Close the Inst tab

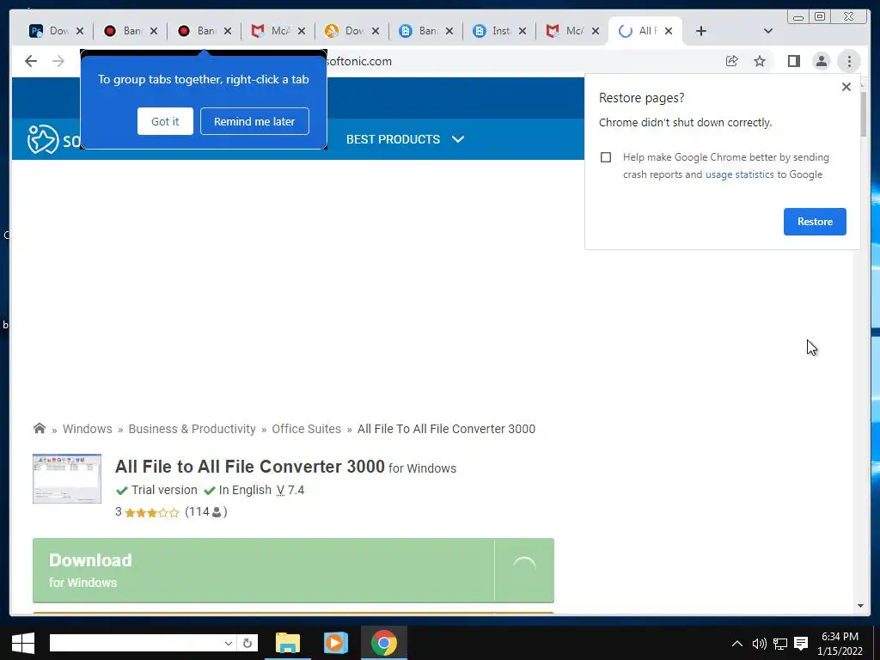pyautogui.click(x=522, y=31)
